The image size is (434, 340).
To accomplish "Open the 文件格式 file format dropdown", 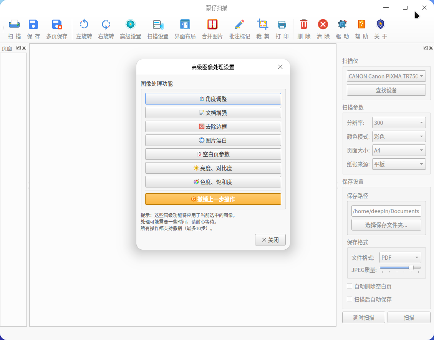I will [x=400, y=257].
